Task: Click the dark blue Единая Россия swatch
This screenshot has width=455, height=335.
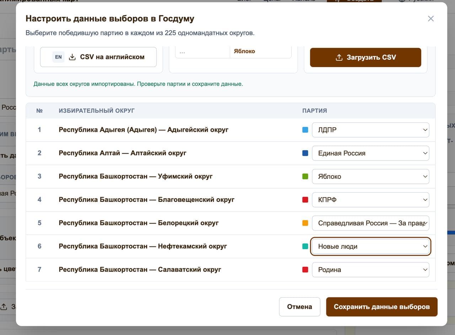Action: coord(305,153)
